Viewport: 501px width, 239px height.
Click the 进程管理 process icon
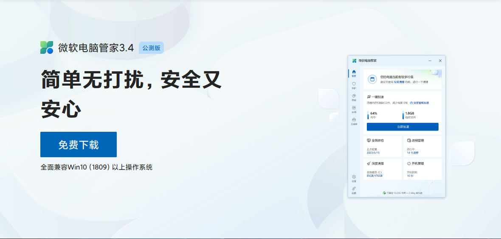[409, 140]
